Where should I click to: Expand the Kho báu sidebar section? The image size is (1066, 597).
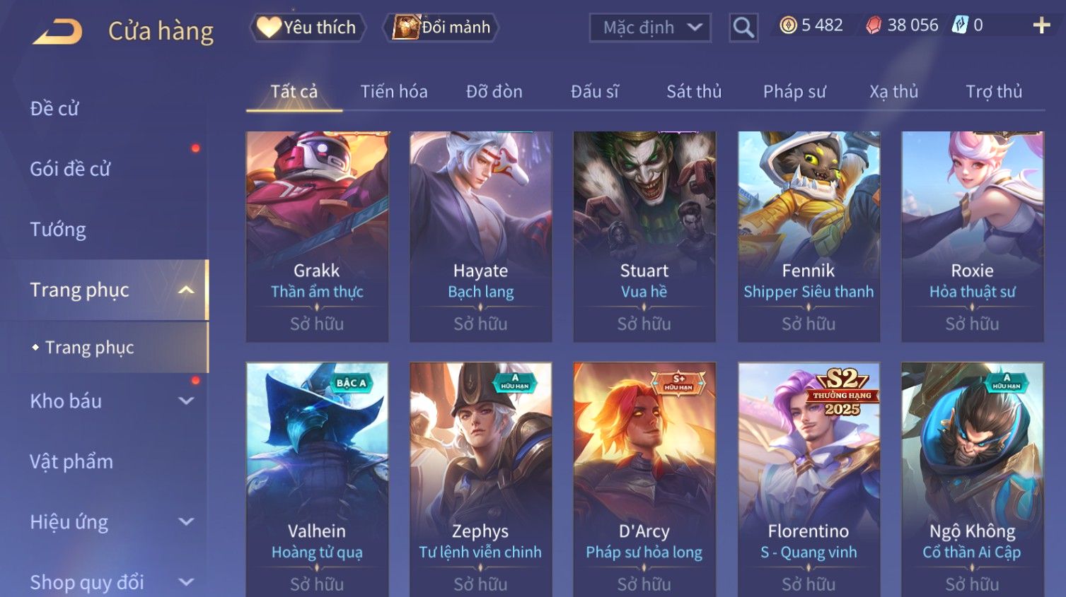pyautogui.click(x=186, y=401)
